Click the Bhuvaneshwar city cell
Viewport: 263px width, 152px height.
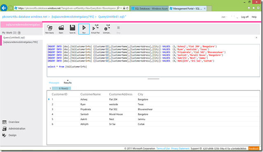145,109
